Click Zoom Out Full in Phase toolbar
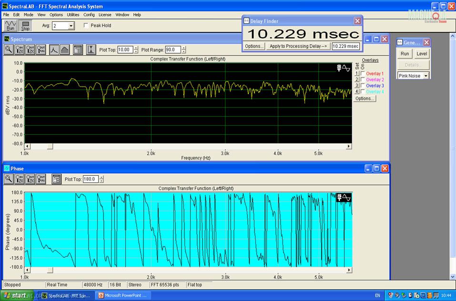The image size is (456, 301). (x=41, y=179)
